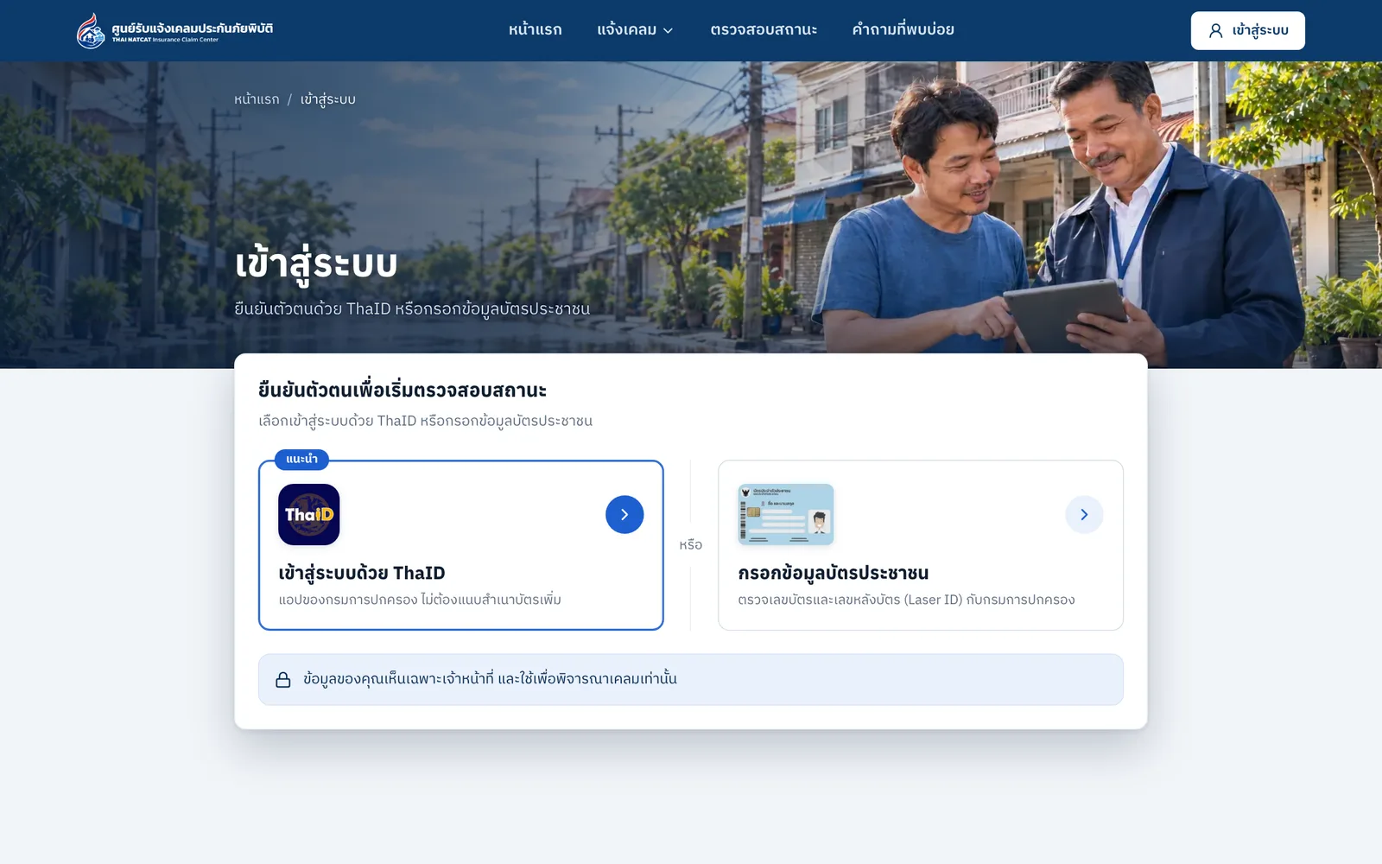Viewport: 1382px width, 864px height.
Task: Open the ตรวจสอบสถานะ navigation item
Action: coord(764,29)
